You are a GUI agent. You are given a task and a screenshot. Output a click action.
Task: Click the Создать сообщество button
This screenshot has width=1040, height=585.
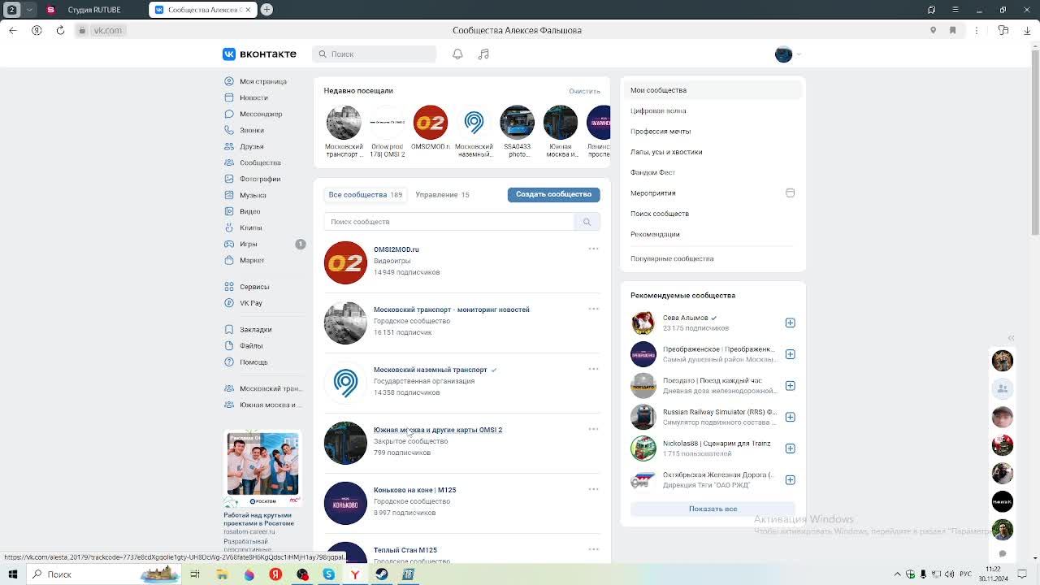coord(554,194)
